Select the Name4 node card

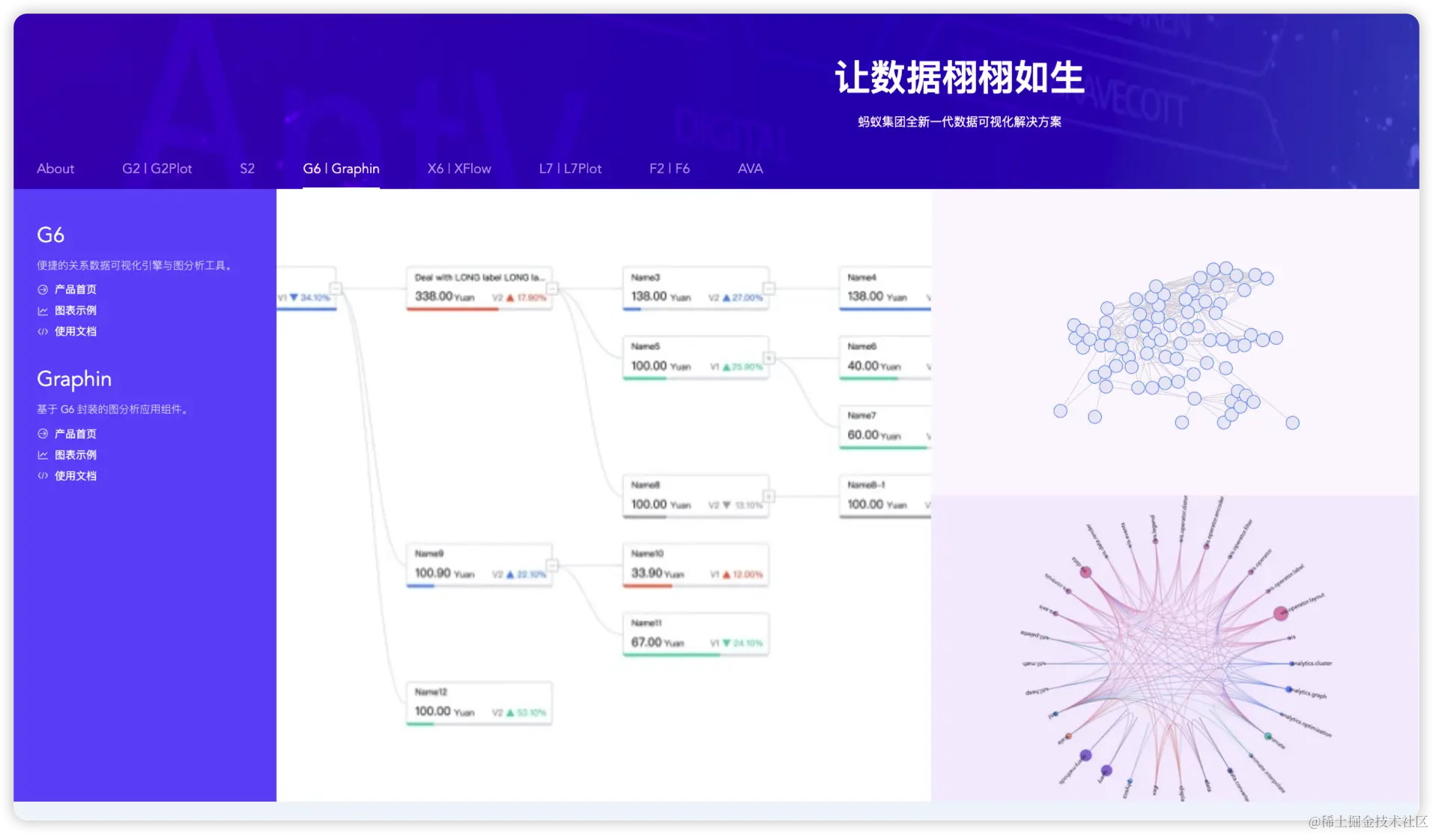(885, 288)
